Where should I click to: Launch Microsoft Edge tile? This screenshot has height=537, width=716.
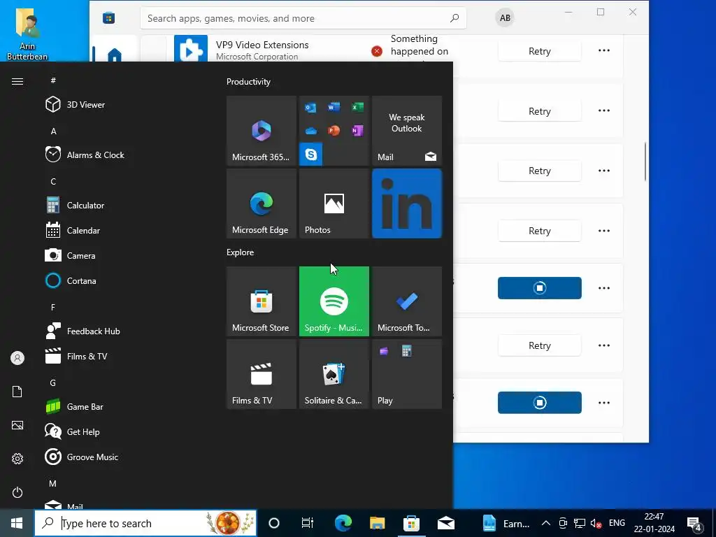click(x=262, y=203)
